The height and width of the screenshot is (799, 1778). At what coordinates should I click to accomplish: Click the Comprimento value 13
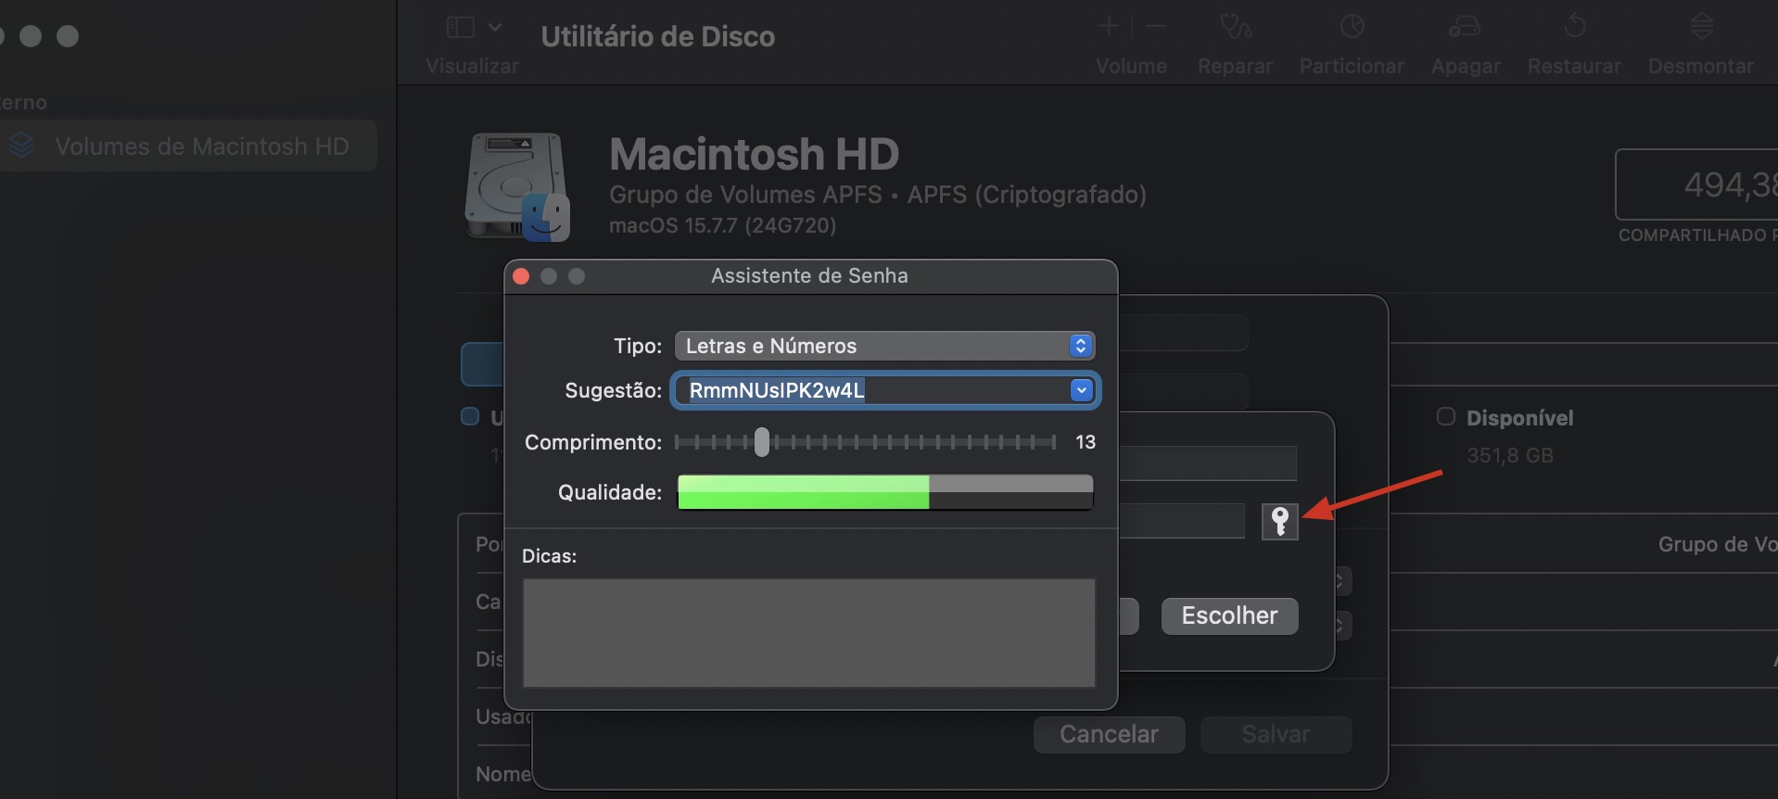pos(1085,442)
